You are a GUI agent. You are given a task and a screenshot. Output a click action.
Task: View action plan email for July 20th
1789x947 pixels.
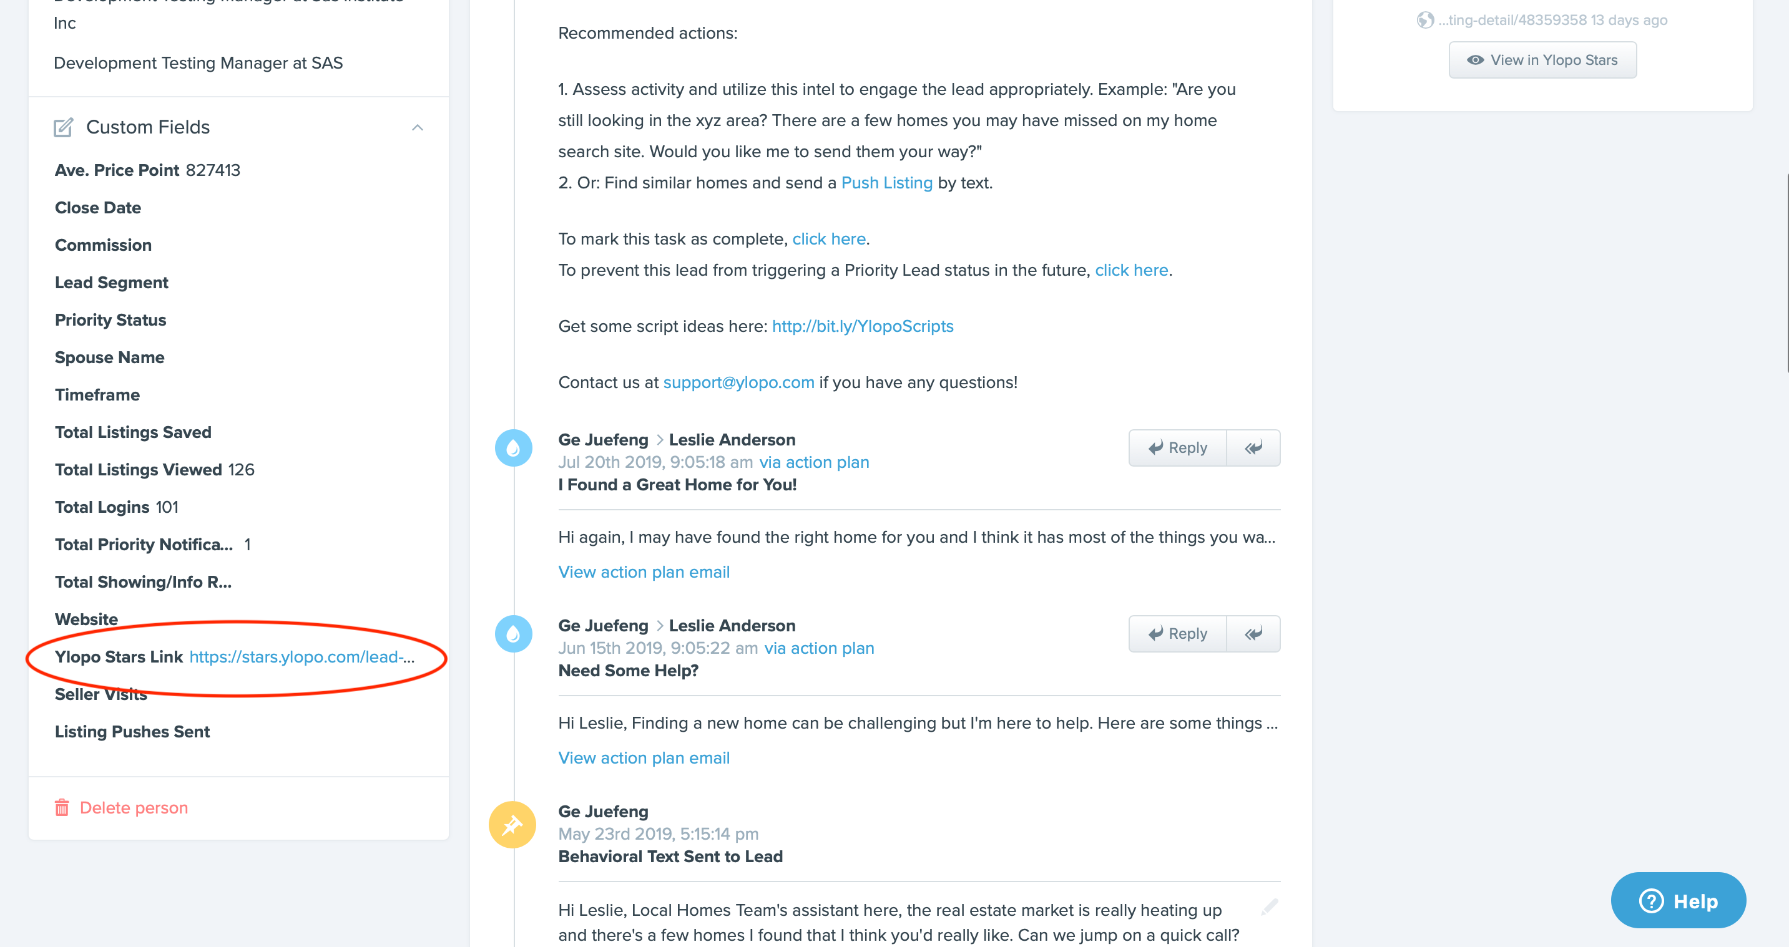pos(644,572)
